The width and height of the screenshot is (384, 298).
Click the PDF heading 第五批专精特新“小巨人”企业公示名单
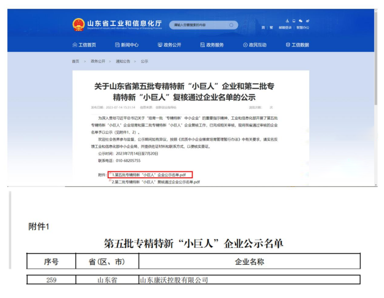point(193,243)
